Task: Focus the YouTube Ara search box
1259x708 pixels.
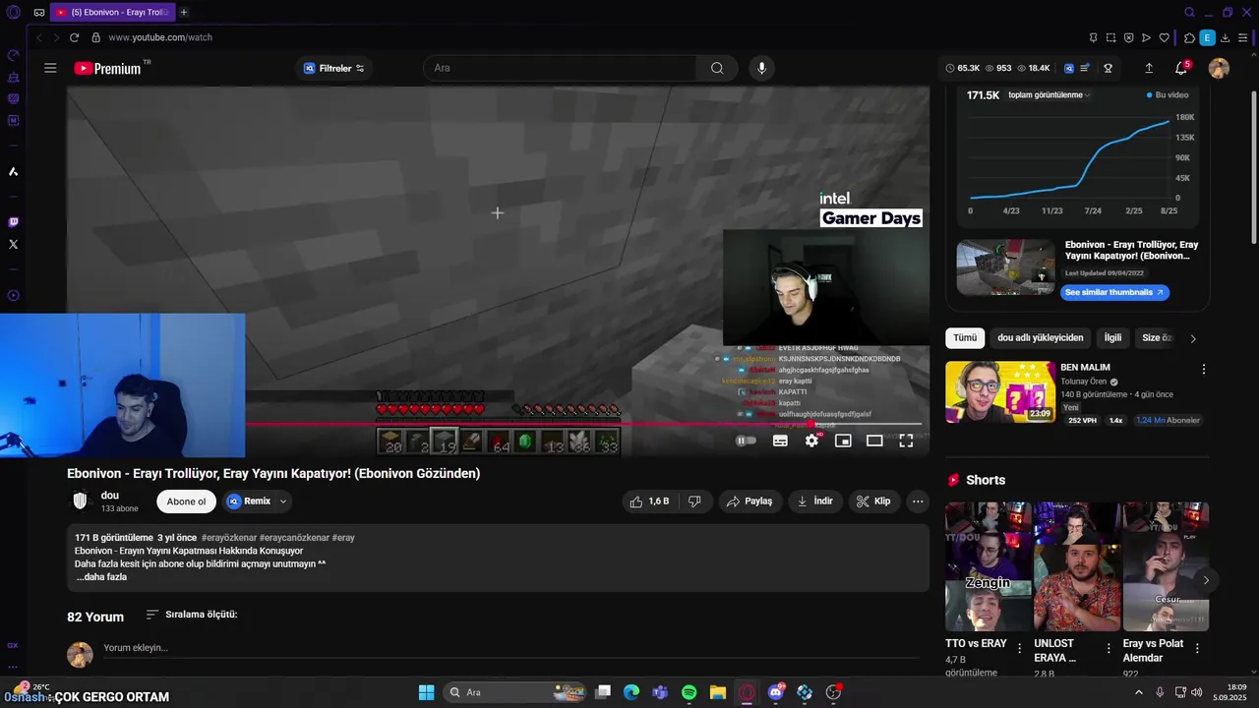Action: pyautogui.click(x=561, y=68)
